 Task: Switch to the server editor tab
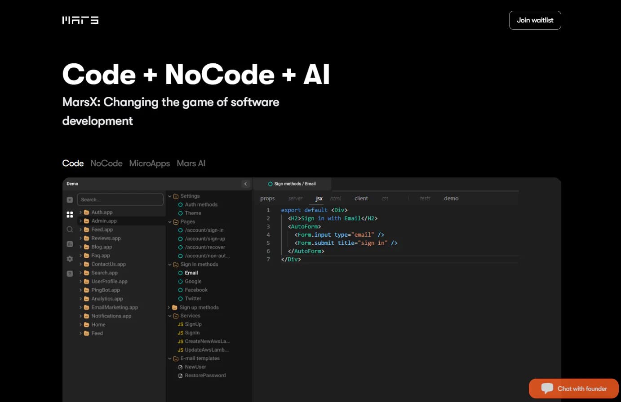295,199
